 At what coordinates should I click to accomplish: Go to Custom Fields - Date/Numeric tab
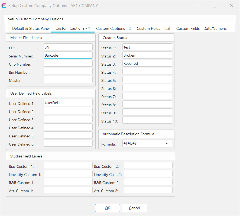201,28
